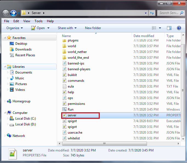
Task: Open the Pictures library
Action: (21, 84)
